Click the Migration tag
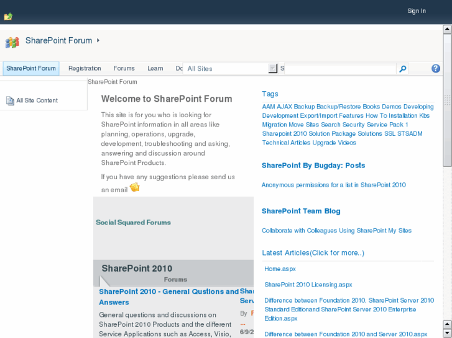This screenshot has height=338, width=452. point(274,125)
